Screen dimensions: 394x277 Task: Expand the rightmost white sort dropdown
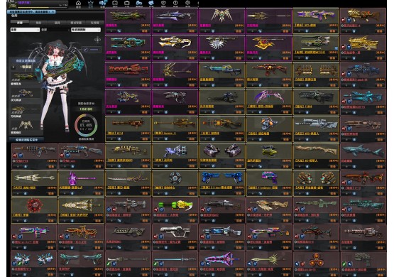(x=86, y=30)
